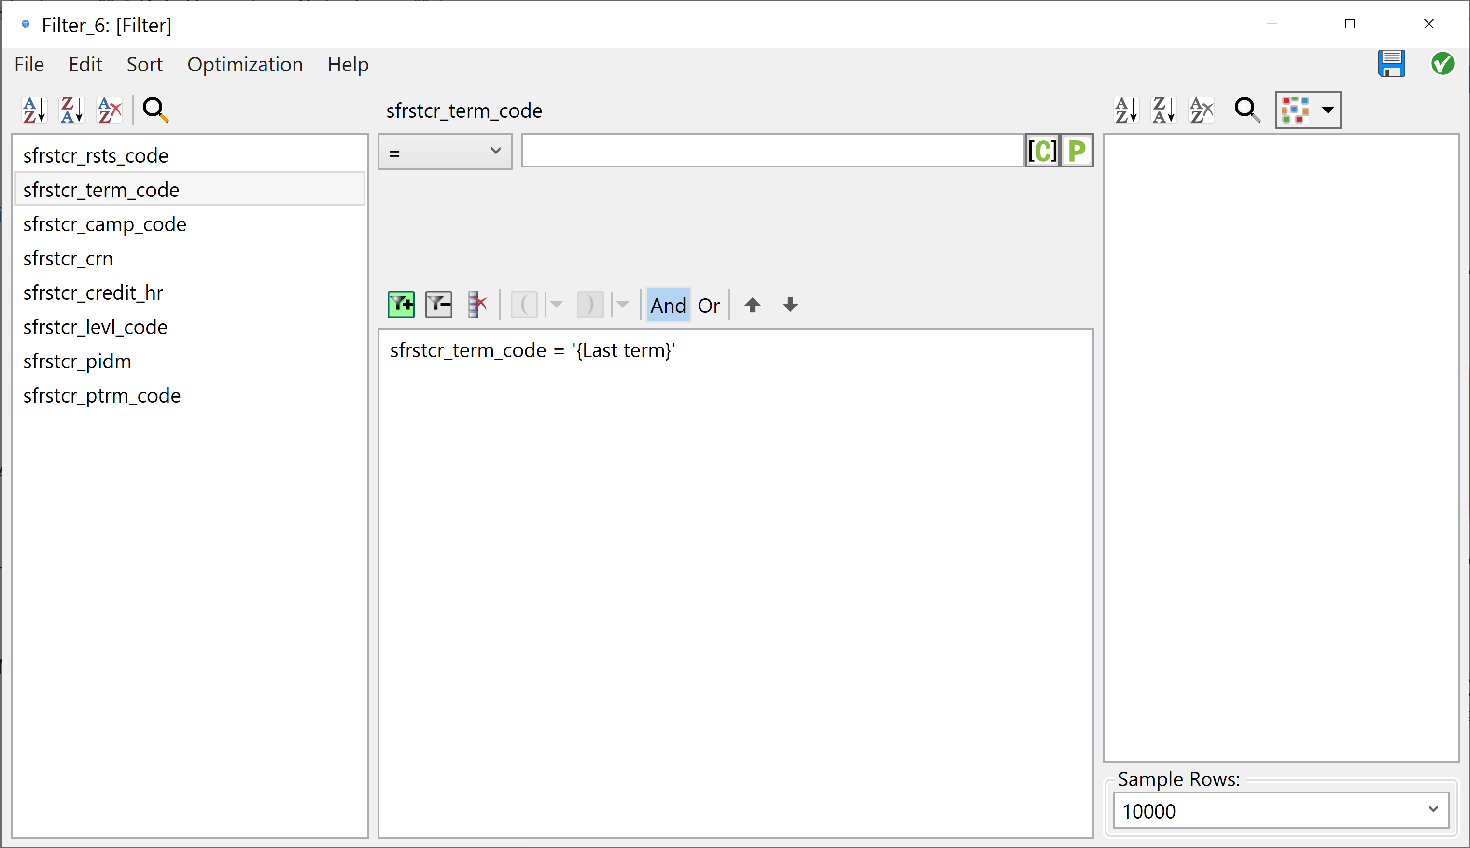Click the [C] column comparison button
Image resolution: width=1470 pixels, height=848 pixels.
[x=1042, y=151]
